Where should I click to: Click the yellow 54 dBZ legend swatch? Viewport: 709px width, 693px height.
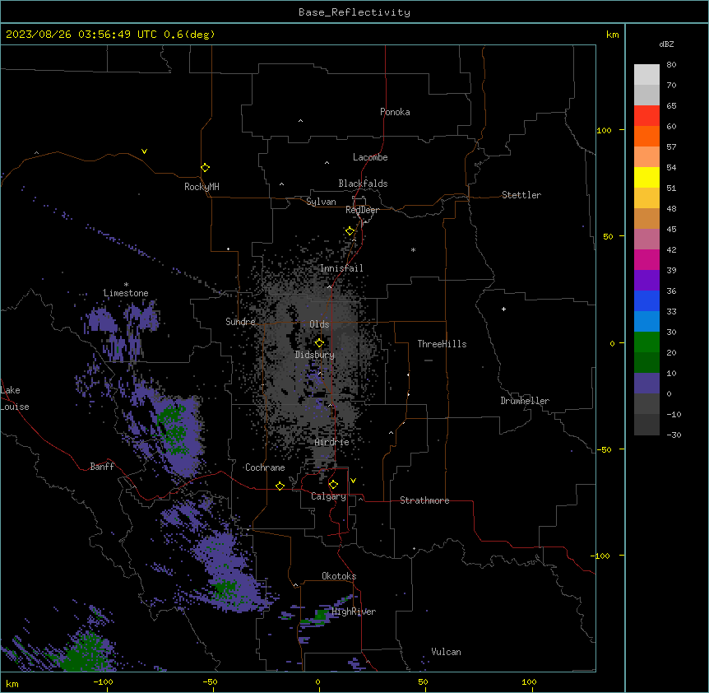(x=646, y=177)
